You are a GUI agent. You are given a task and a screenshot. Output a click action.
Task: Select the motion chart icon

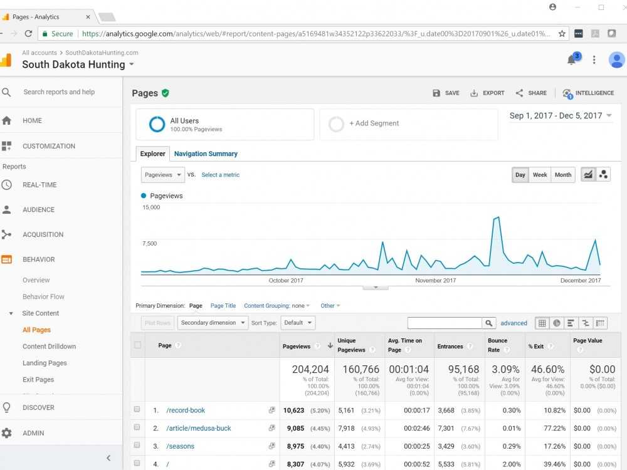(603, 174)
